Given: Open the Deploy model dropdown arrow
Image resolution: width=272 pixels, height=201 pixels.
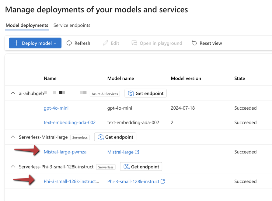Looking at the screenshot, I should click(x=55, y=44).
